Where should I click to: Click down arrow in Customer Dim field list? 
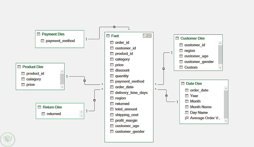click(220, 68)
